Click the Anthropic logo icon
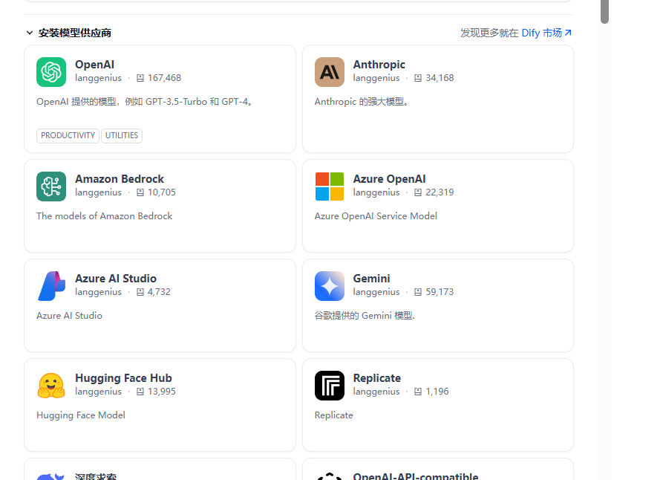The width and height of the screenshot is (663, 480). (x=330, y=72)
